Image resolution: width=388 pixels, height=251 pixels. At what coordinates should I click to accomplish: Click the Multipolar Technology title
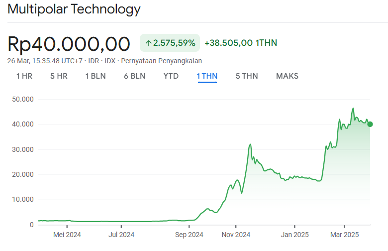pyautogui.click(x=74, y=9)
